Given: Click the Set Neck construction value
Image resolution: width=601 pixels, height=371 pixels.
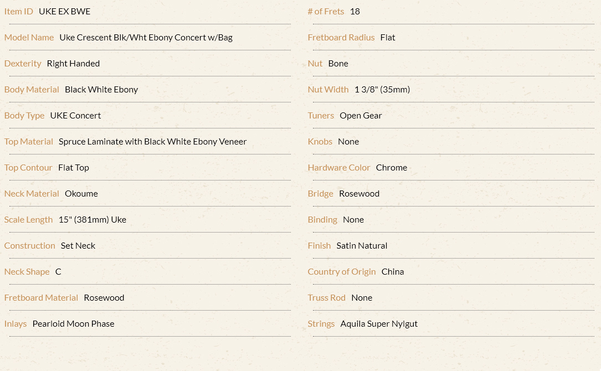Looking at the screenshot, I should [x=78, y=246].
